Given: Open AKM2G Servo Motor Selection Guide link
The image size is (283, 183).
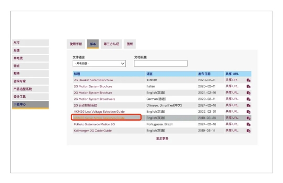Looking at the screenshot, I should tap(99, 118).
